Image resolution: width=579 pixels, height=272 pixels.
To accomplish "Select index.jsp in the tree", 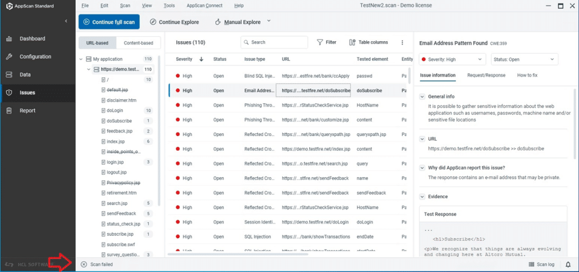I will click(x=115, y=142).
